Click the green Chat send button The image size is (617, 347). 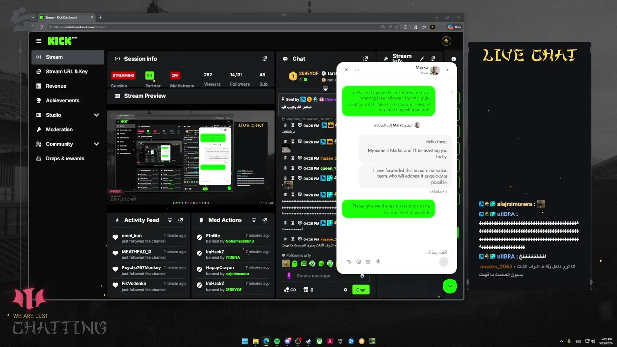pos(361,290)
